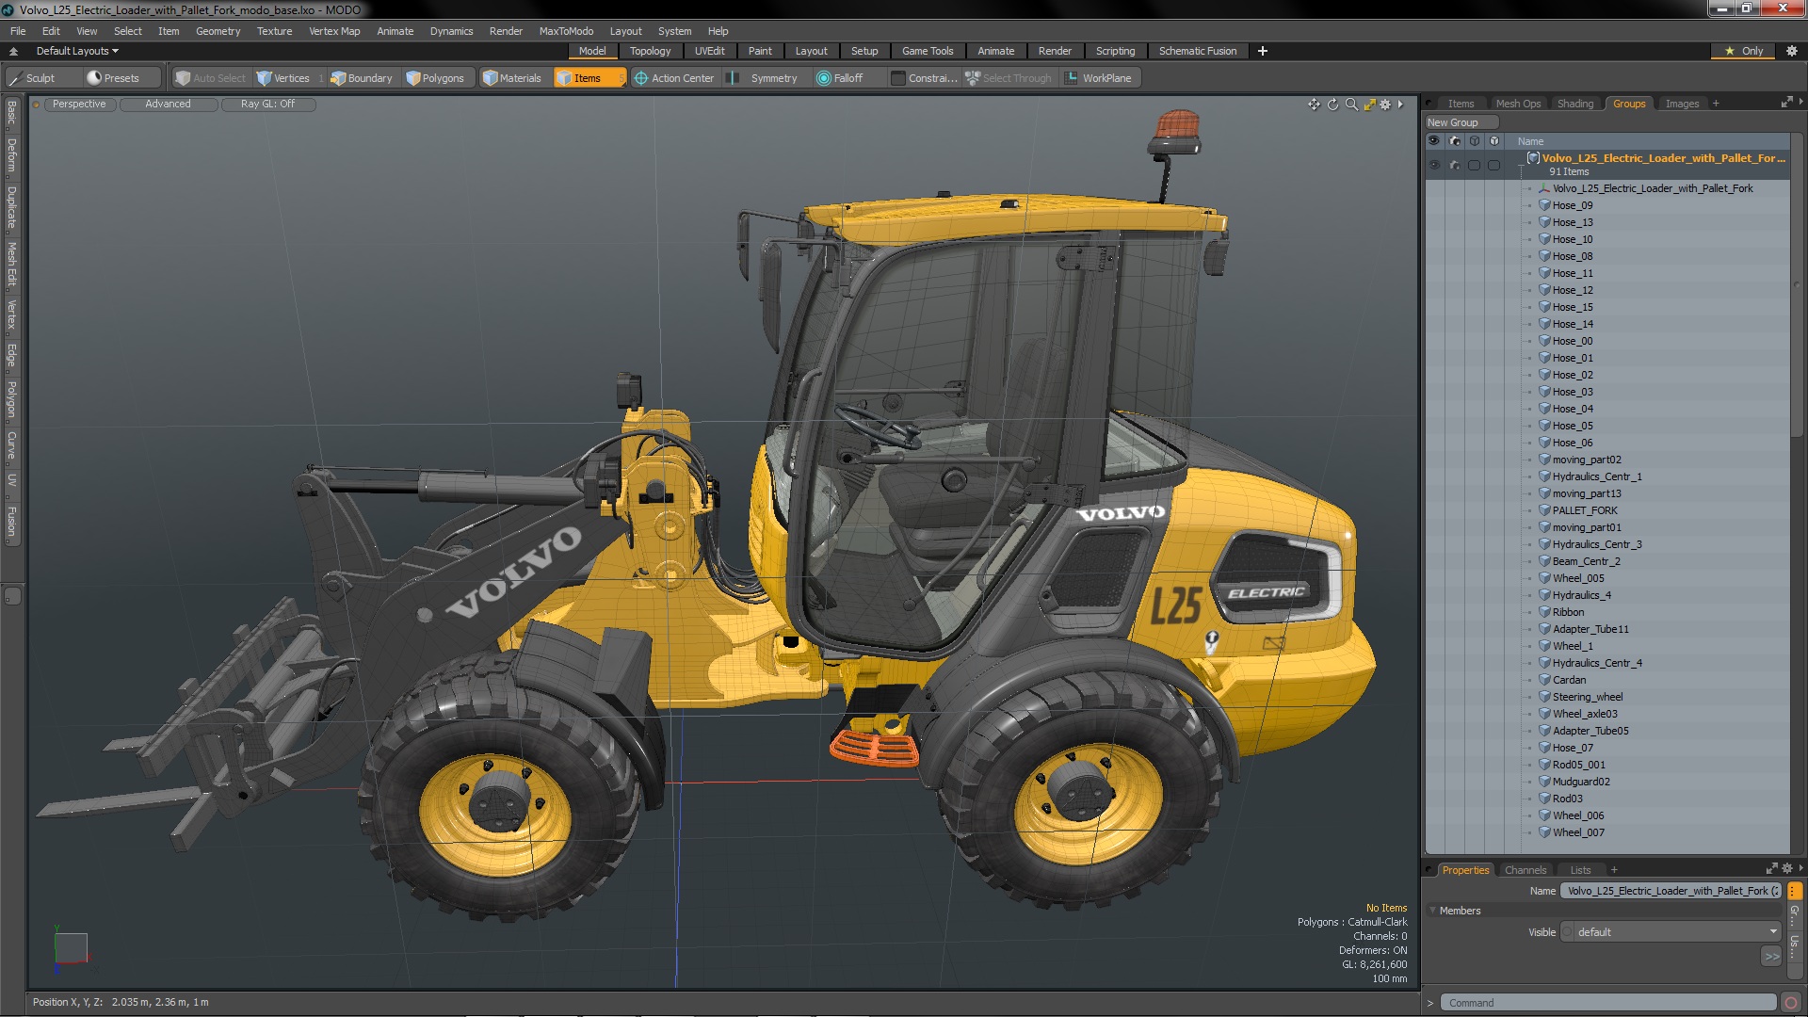
Task: Open the Default Layouts dropdown
Action: tap(77, 51)
